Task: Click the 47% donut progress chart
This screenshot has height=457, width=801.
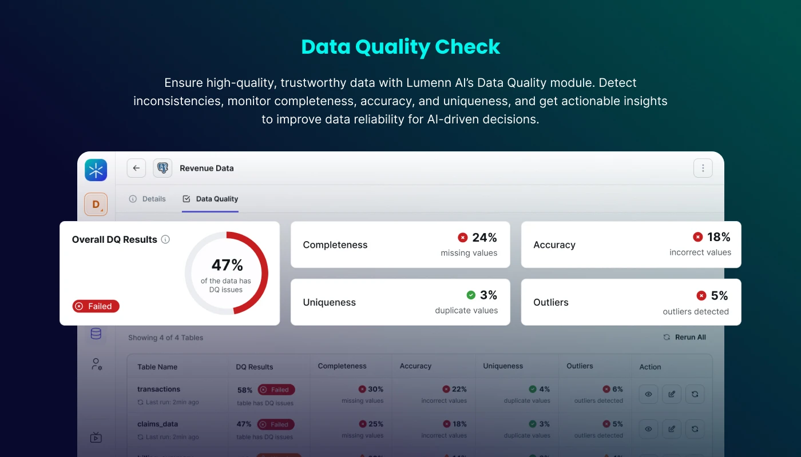Action: click(227, 273)
